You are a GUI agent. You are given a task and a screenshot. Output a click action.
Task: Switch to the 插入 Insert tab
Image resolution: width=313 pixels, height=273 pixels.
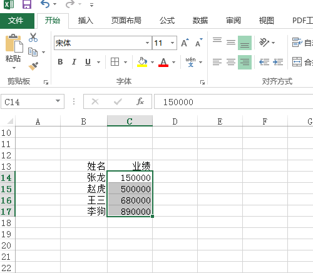tap(86, 21)
